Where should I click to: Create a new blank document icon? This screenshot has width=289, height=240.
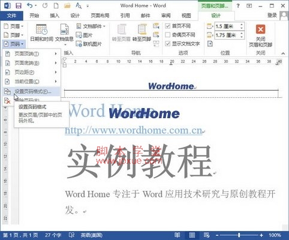[56, 5]
